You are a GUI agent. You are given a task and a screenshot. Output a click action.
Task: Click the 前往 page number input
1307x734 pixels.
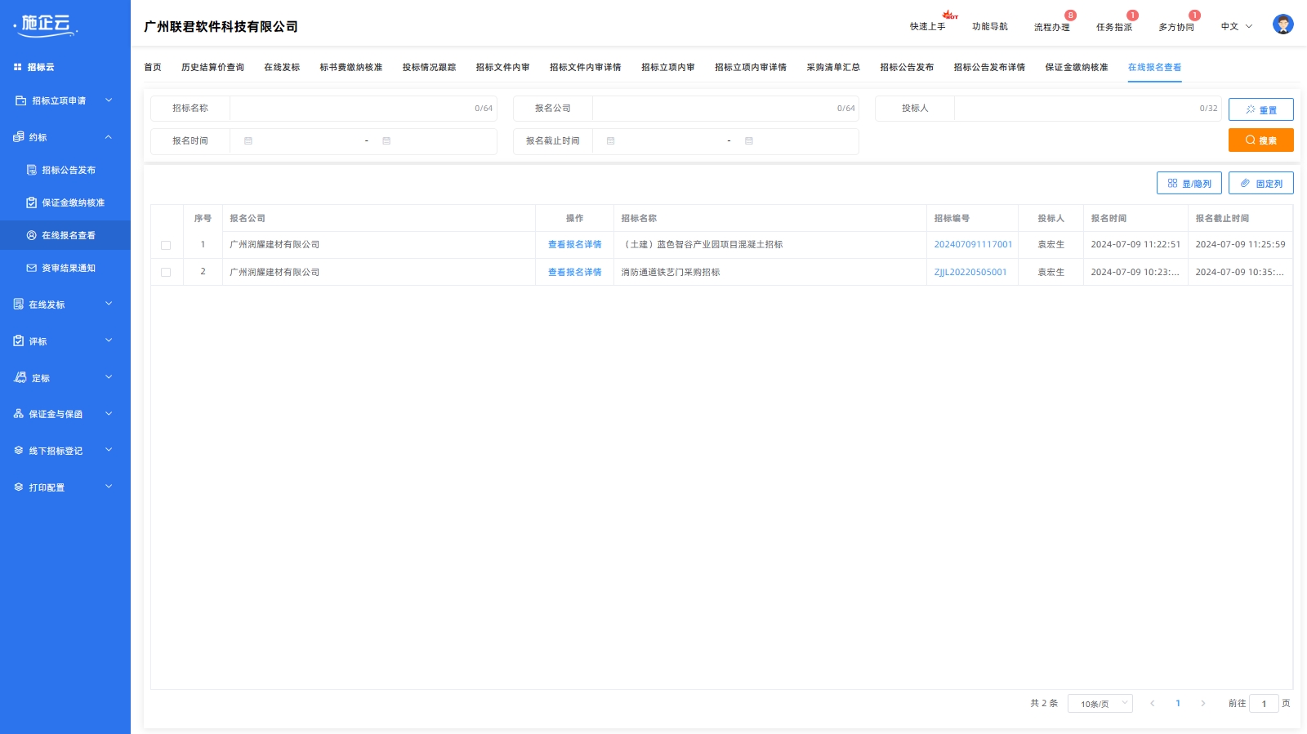pos(1264,703)
